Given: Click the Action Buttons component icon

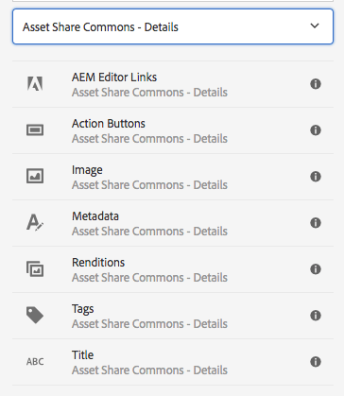Looking at the screenshot, I should click(35, 129).
